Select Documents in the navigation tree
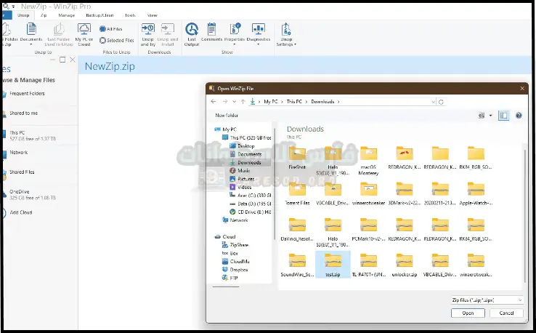 tap(249, 154)
